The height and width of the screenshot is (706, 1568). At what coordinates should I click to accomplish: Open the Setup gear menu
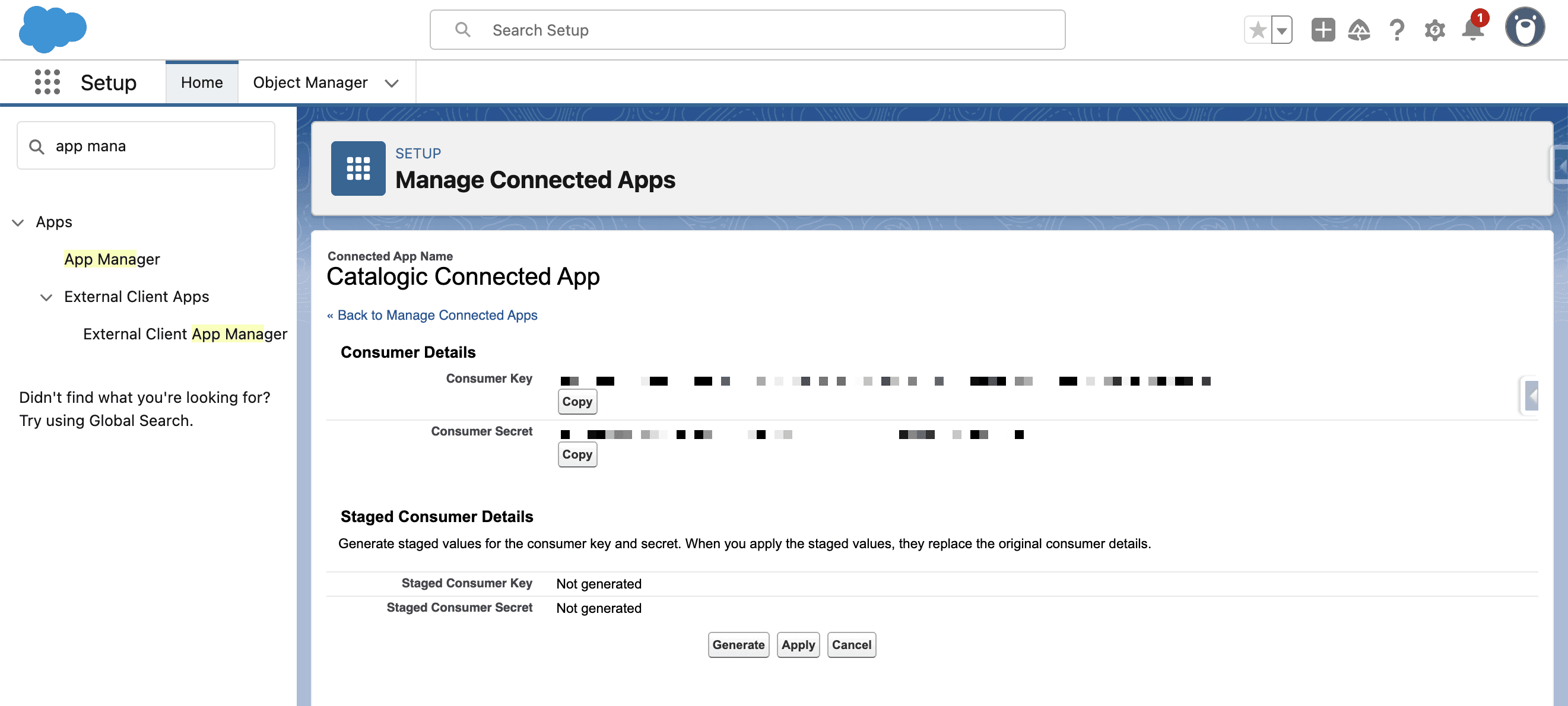[1434, 30]
